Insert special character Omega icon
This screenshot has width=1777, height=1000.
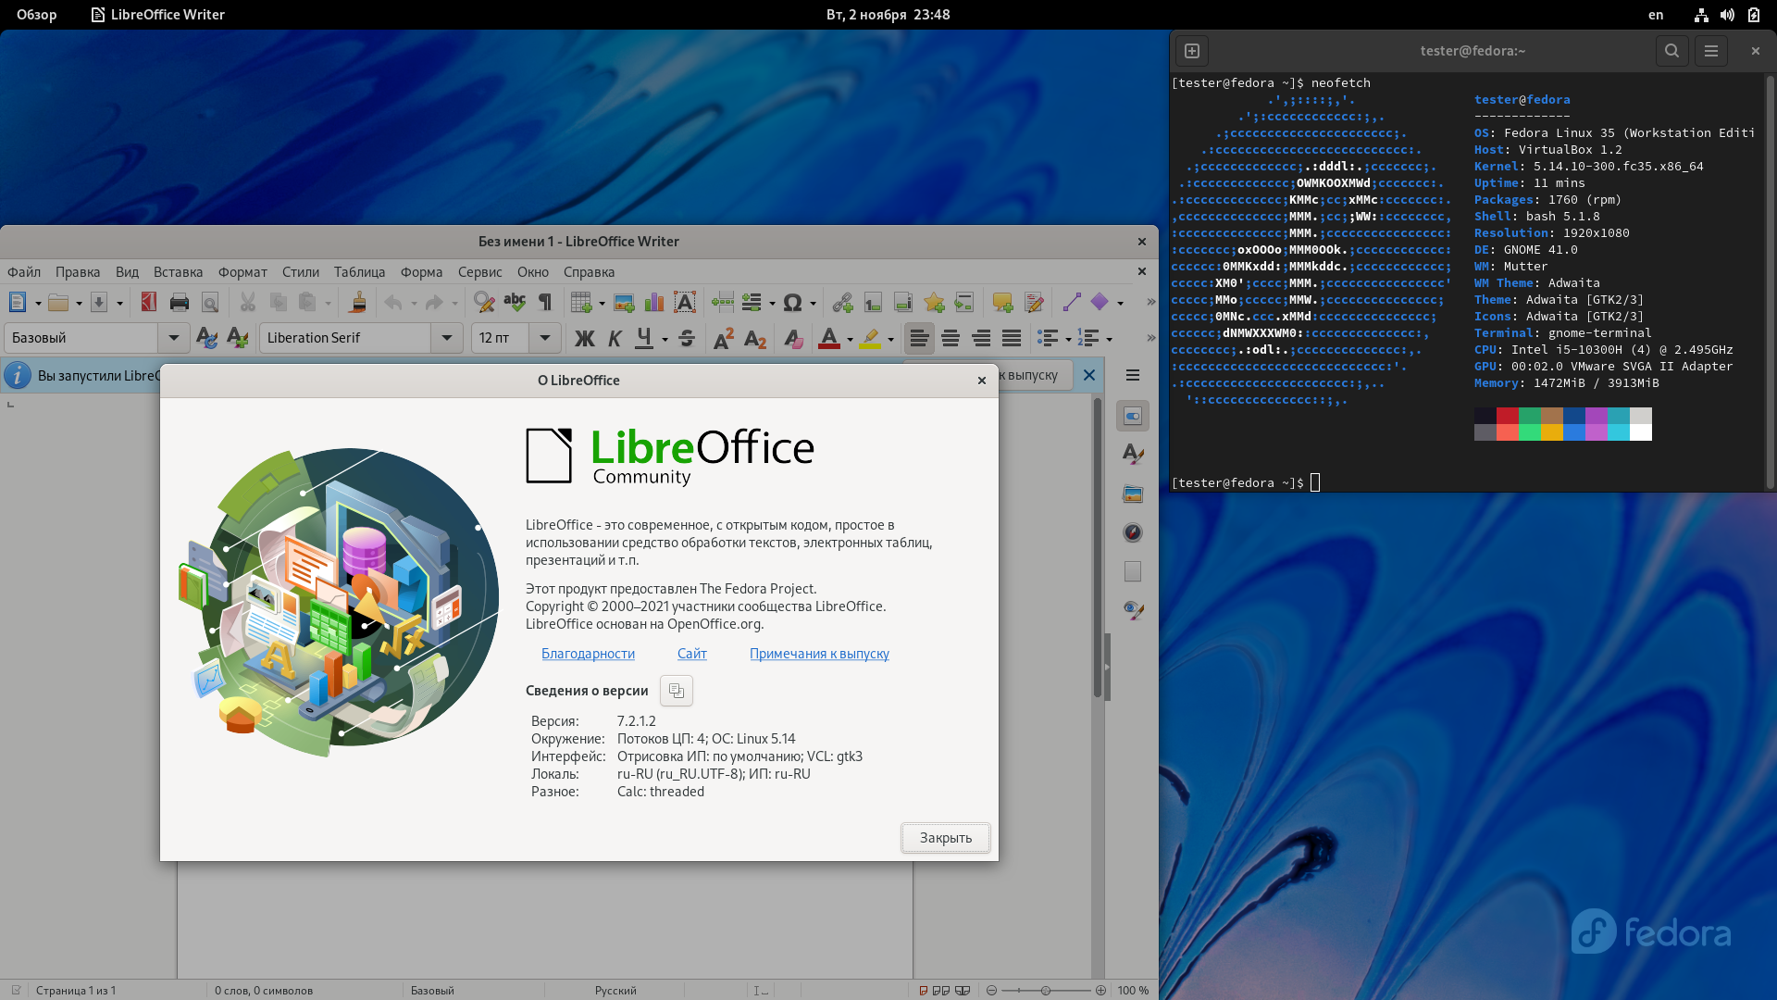click(x=791, y=302)
